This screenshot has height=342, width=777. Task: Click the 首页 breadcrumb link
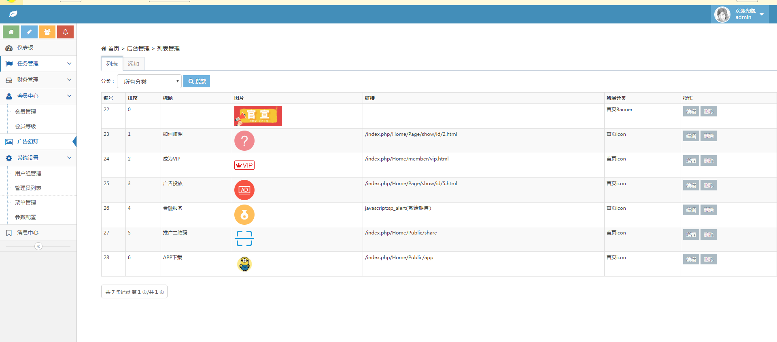tap(113, 49)
